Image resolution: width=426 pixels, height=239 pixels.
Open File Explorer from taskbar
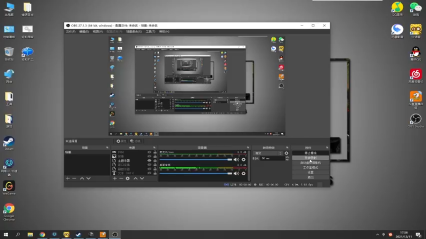[30, 234]
